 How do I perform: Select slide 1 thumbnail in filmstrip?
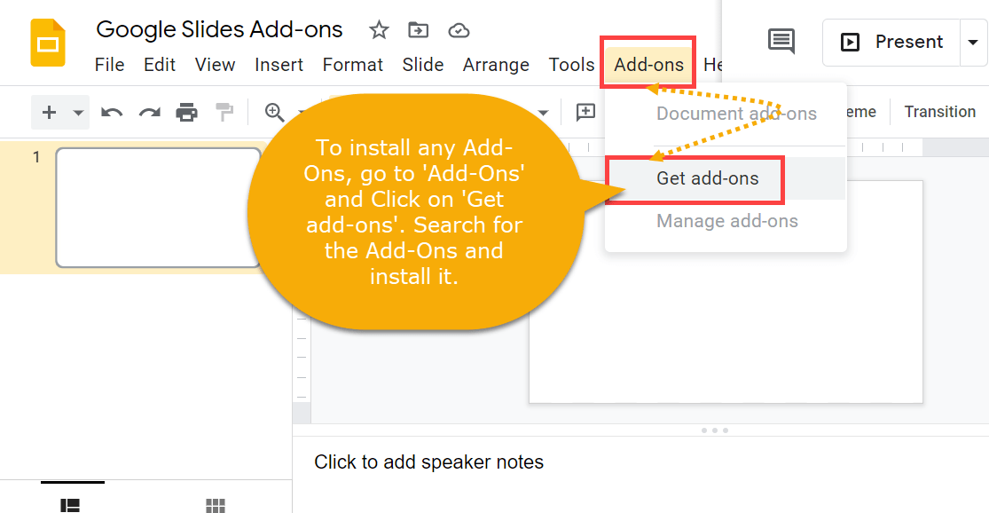[x=158, y=208]
